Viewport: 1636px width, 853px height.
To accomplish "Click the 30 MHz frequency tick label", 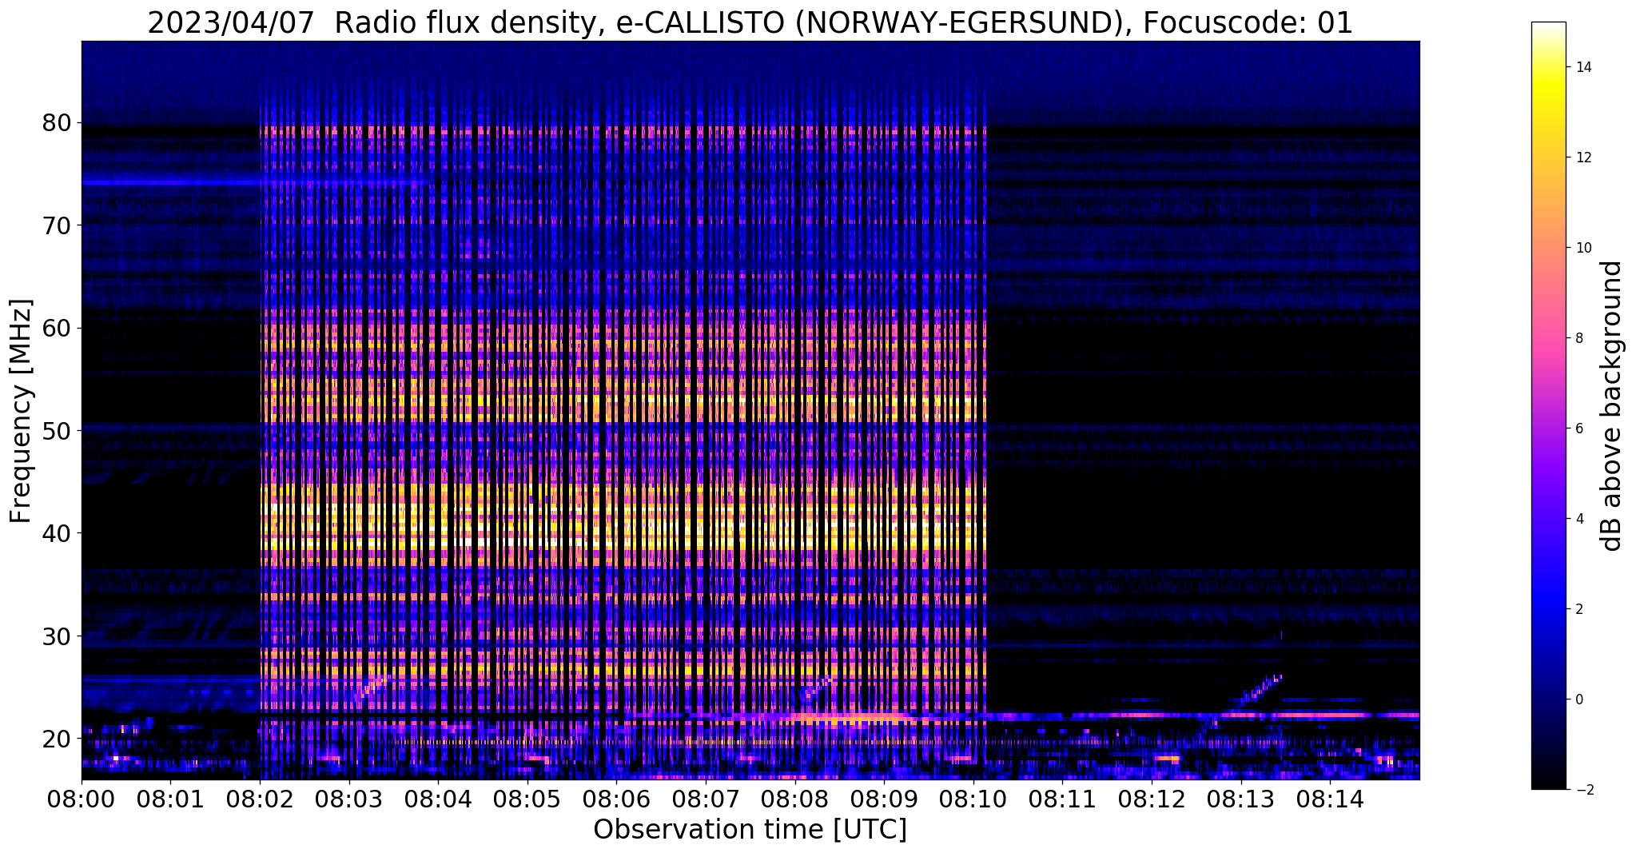I will 58,636.
